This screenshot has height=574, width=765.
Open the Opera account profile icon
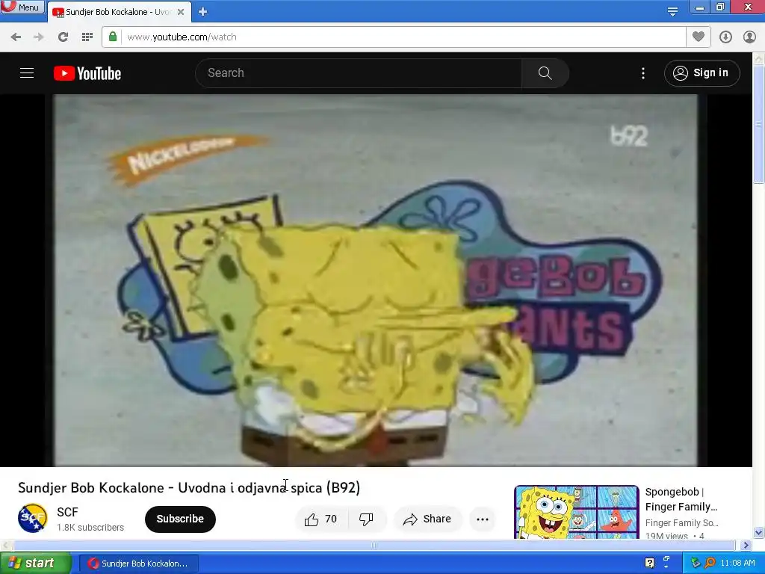coord(749,37)
